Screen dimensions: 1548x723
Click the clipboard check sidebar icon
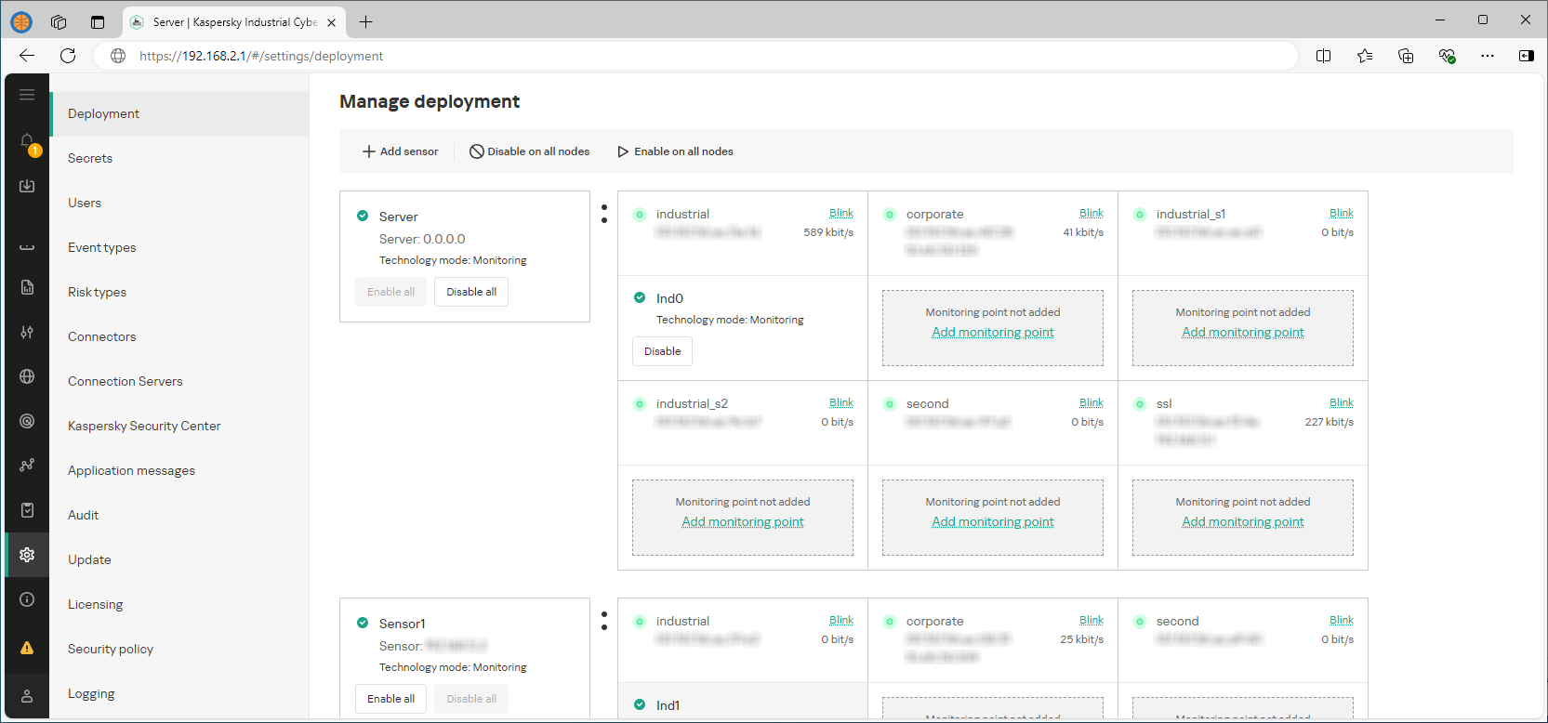(x=27, y=510)
